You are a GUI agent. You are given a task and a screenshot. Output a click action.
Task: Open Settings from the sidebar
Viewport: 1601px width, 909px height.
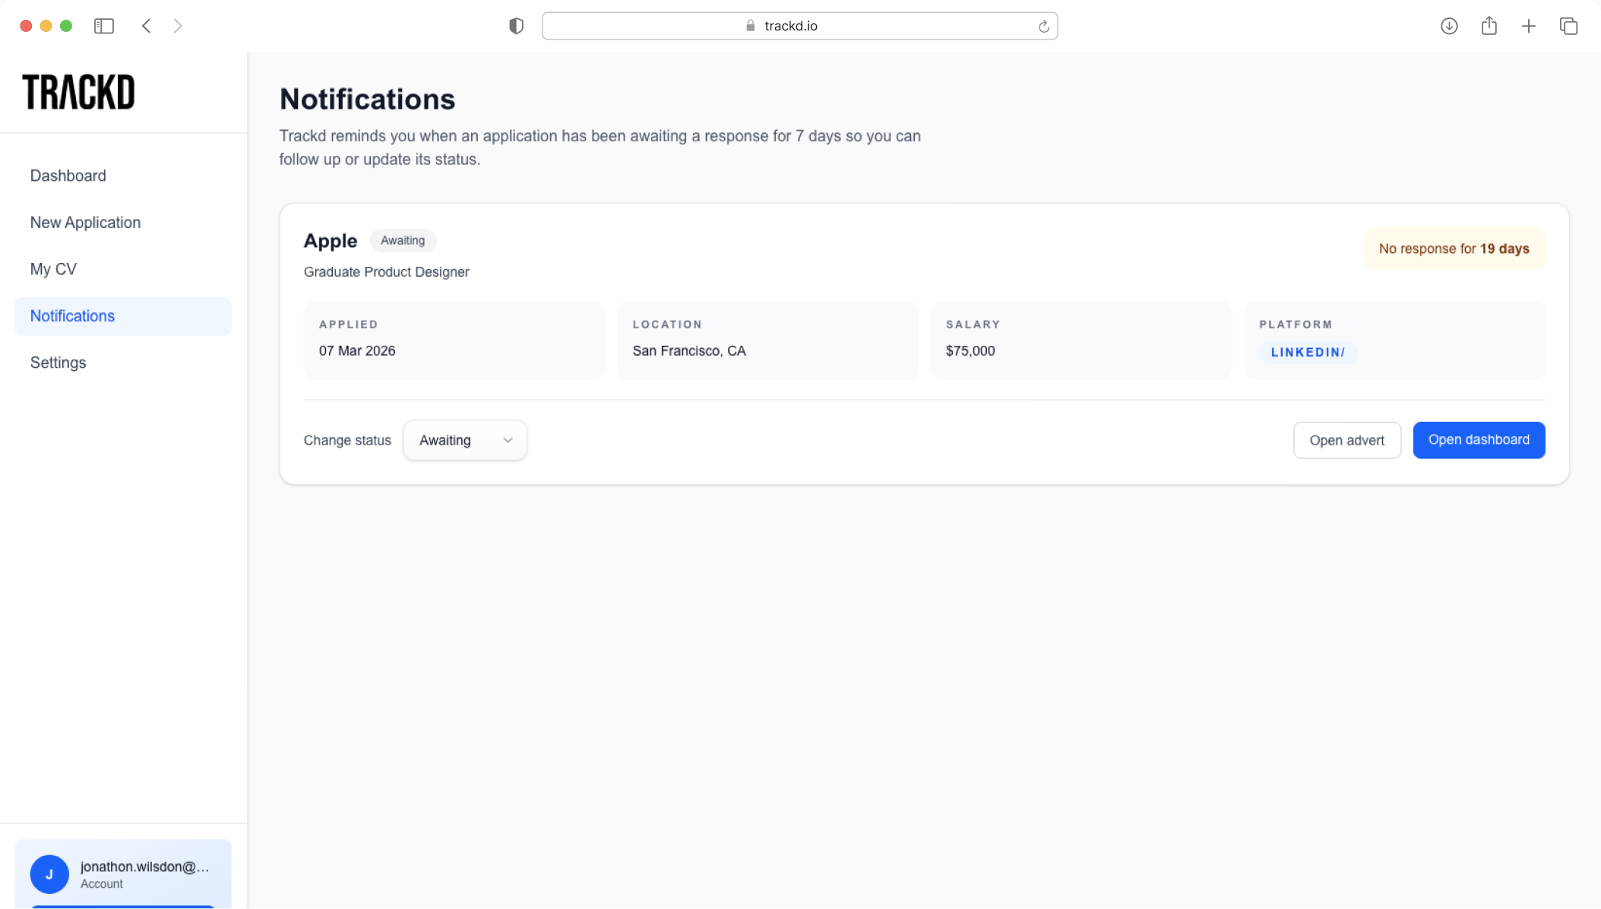58,363
